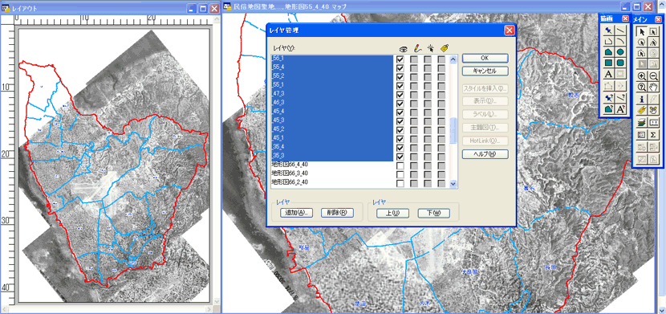Select layer row _45_4 in list
The height and width of the screenshot is (314, 666).
pos(332,112)
